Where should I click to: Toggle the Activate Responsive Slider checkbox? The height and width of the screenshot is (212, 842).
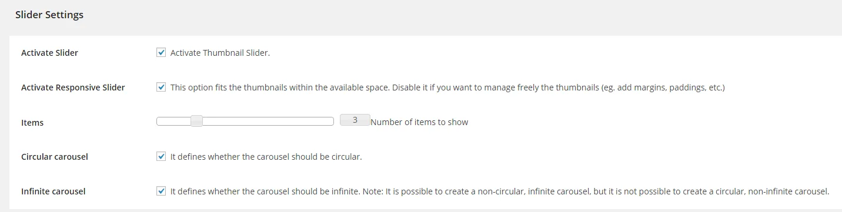(161, 87)
